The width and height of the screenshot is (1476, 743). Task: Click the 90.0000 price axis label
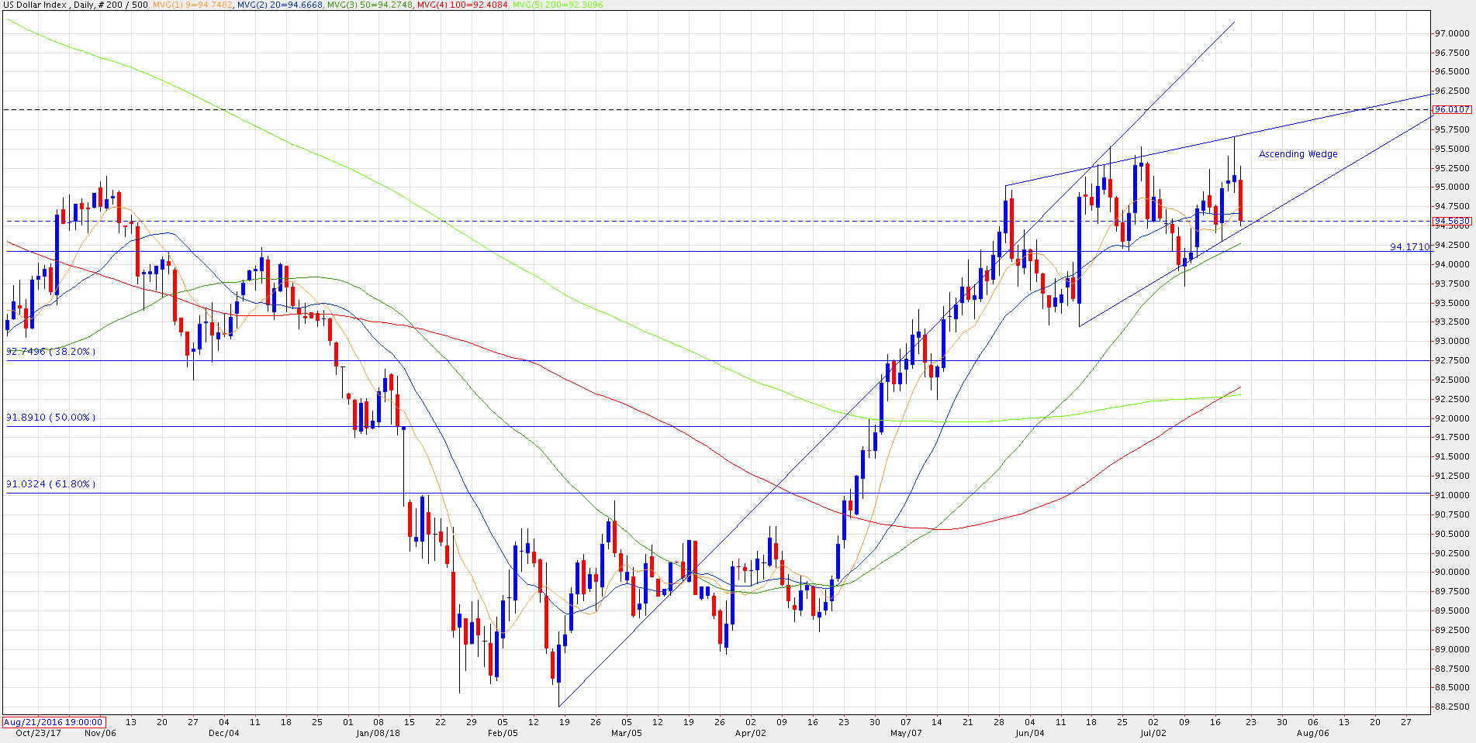click(x=1452, y=572)
